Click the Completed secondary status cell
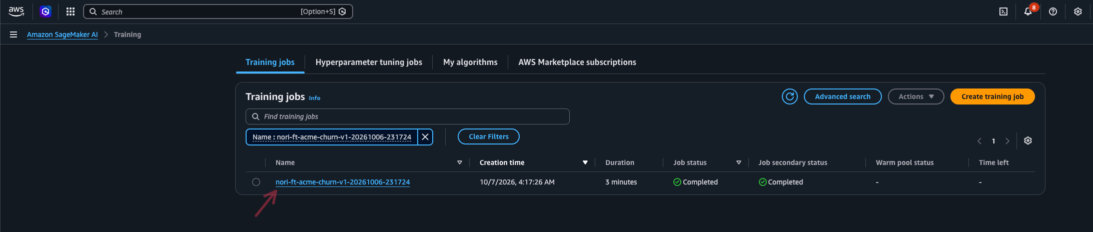 coord(781,182)
